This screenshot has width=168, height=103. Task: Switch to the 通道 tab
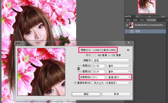click(x=135, y=20)
